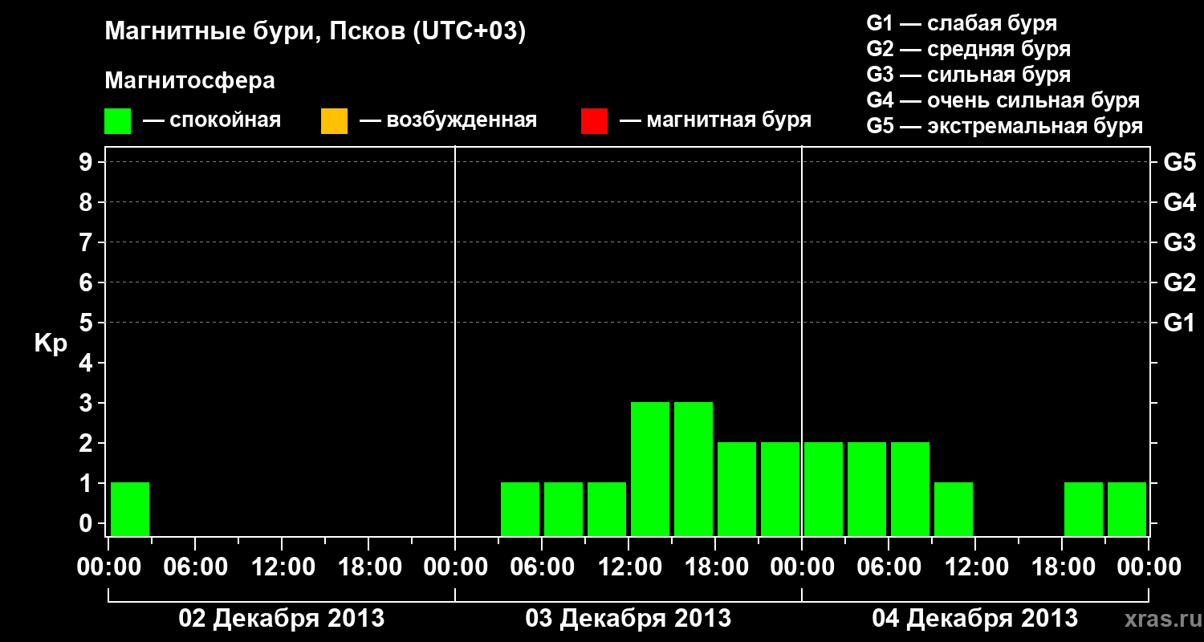Click the Kp 3 bar starting 12:00, 03 Декабря
The width and height of the screenshot is (1204, 642).
(650, 469)
